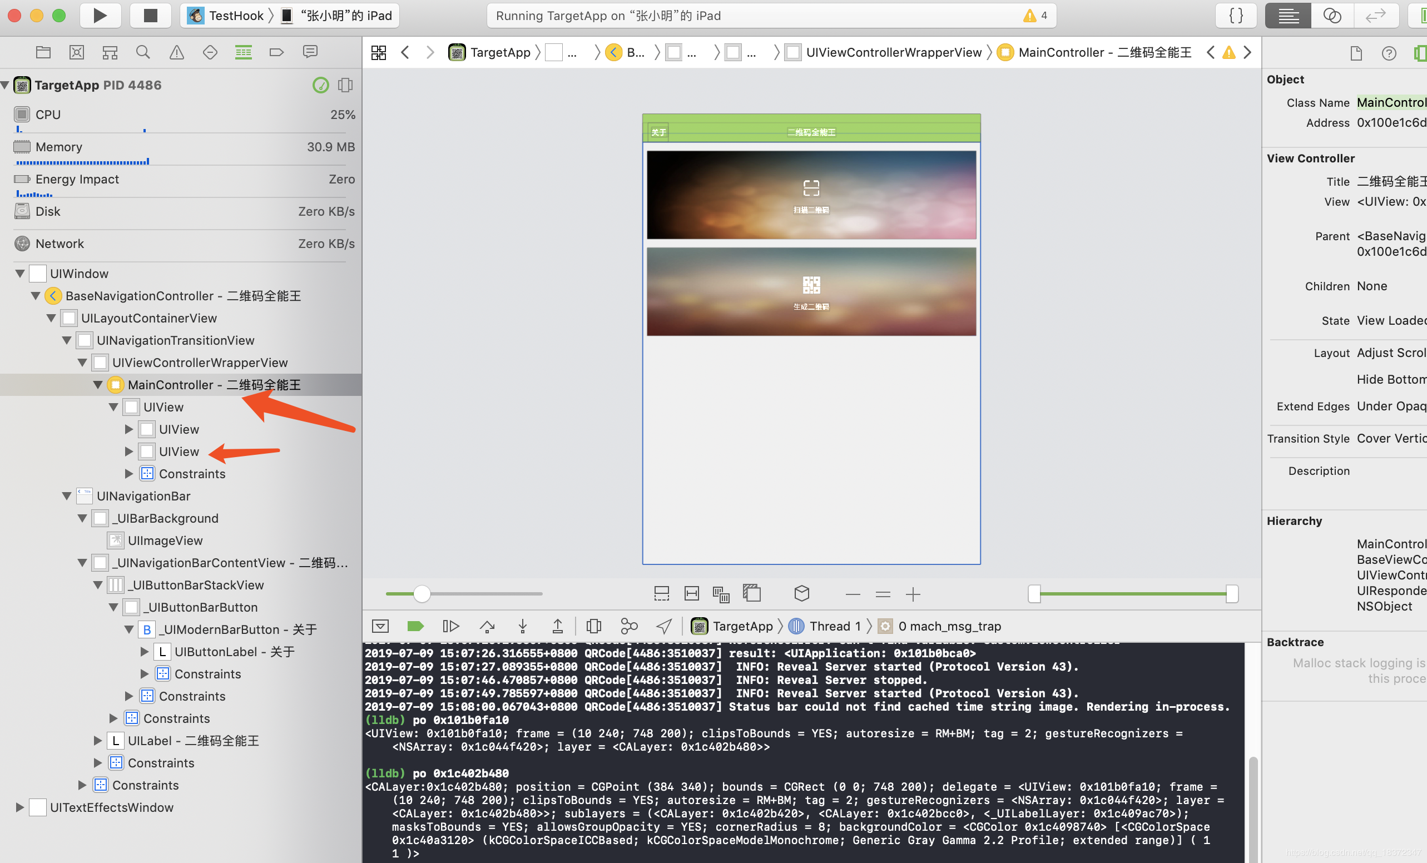Select the UIImageView row

pos(181,540)
